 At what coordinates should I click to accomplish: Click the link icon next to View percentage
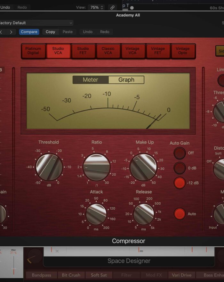click(x=112, y=7)
